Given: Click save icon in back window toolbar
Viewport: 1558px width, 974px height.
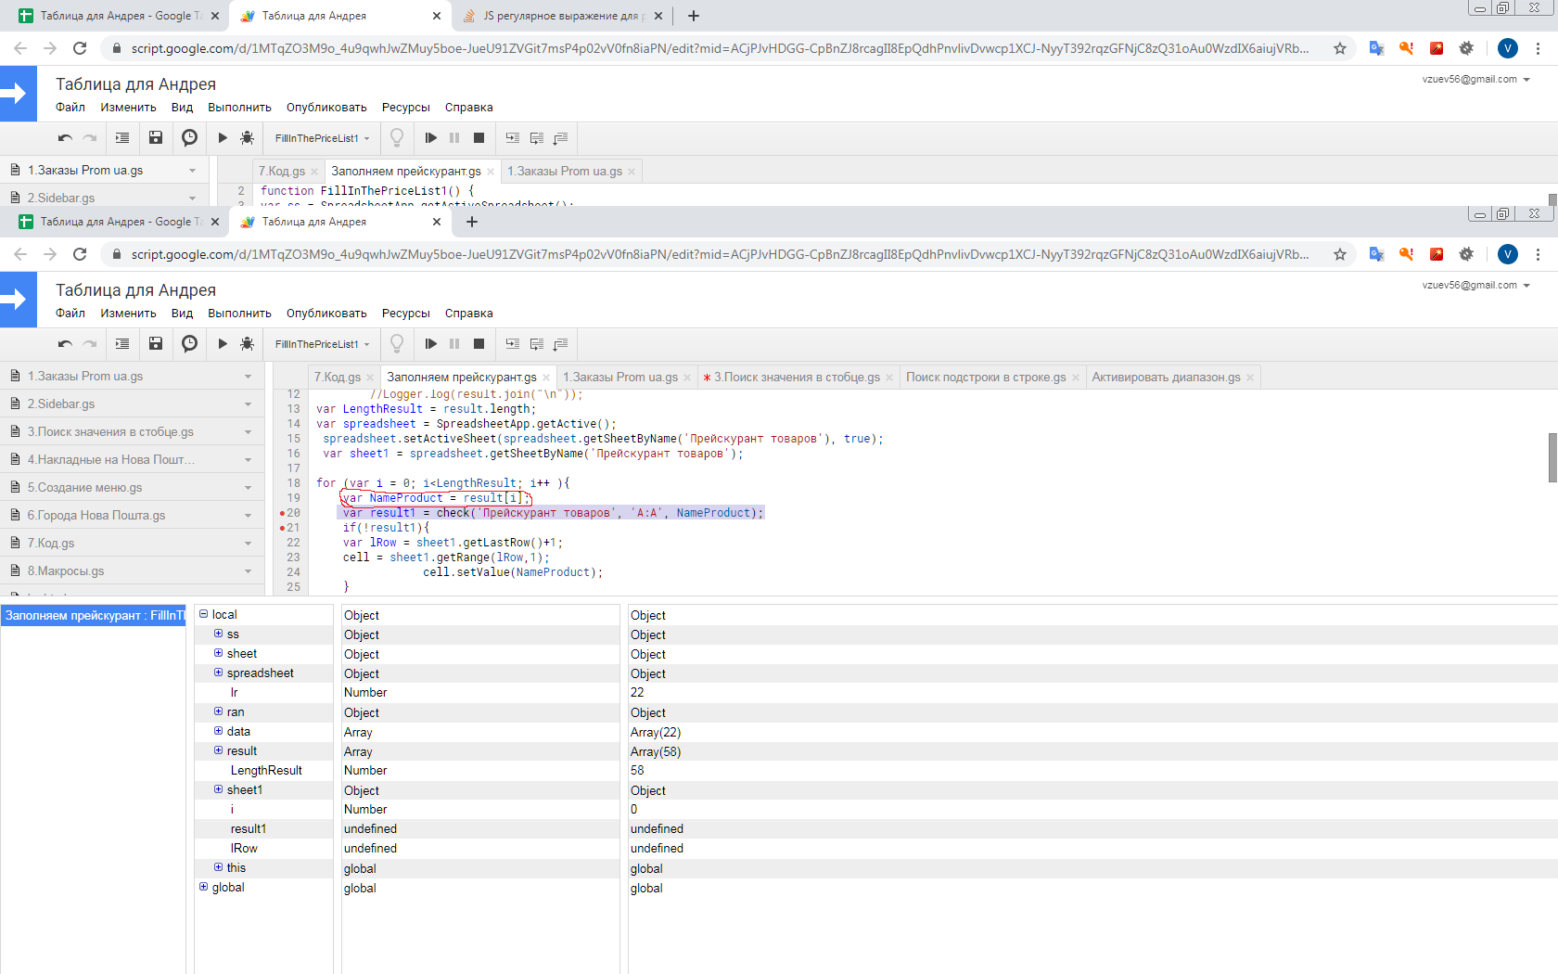Looking at the screenshot, I should tap(156, 138).
